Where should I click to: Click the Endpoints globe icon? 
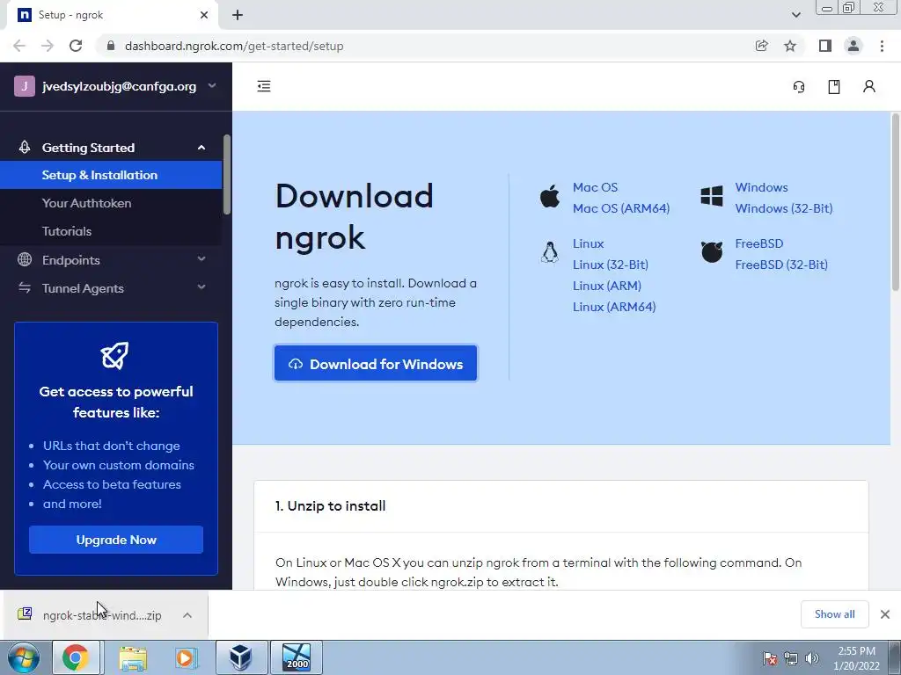point(24,259)
